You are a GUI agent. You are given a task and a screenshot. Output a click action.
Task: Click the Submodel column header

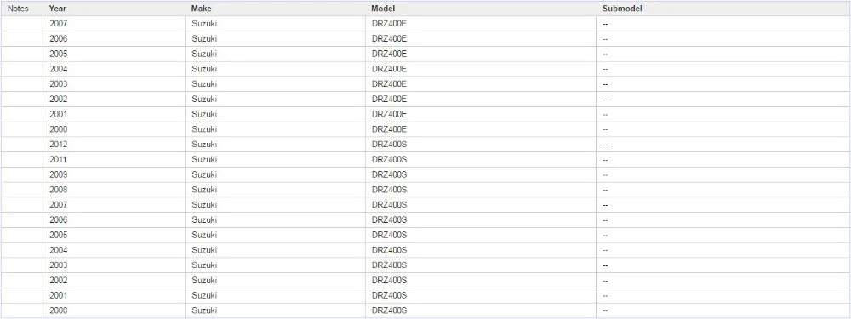pos(623,9)
